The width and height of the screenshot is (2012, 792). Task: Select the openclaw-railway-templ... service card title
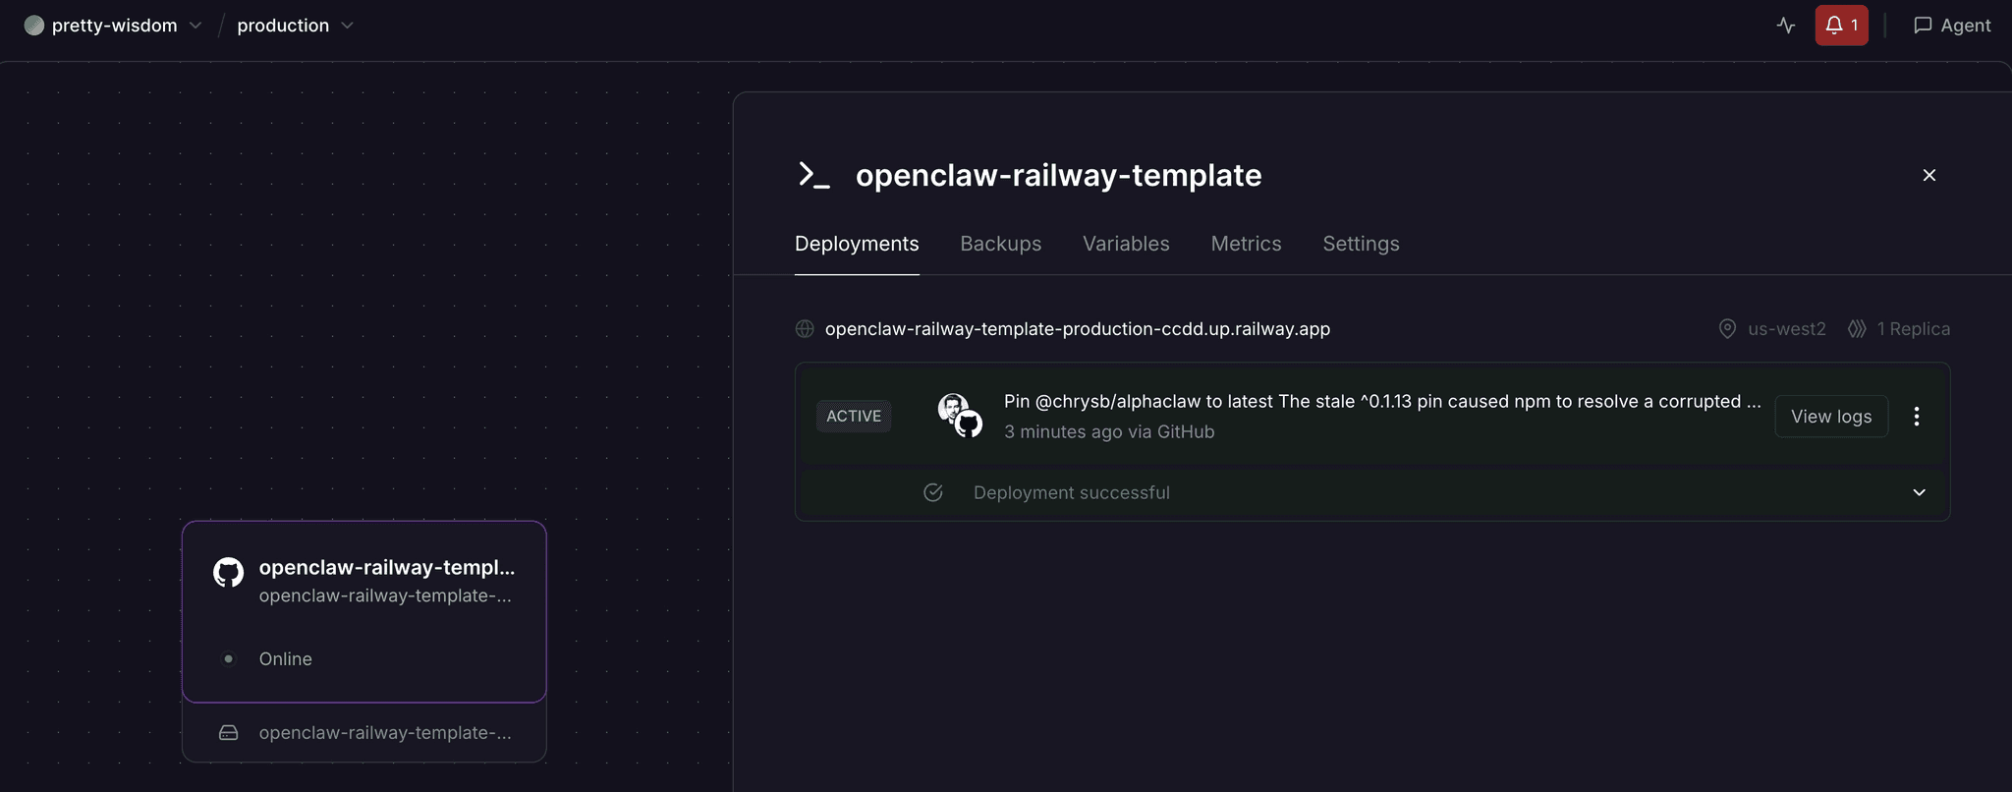tap(387, 567)
